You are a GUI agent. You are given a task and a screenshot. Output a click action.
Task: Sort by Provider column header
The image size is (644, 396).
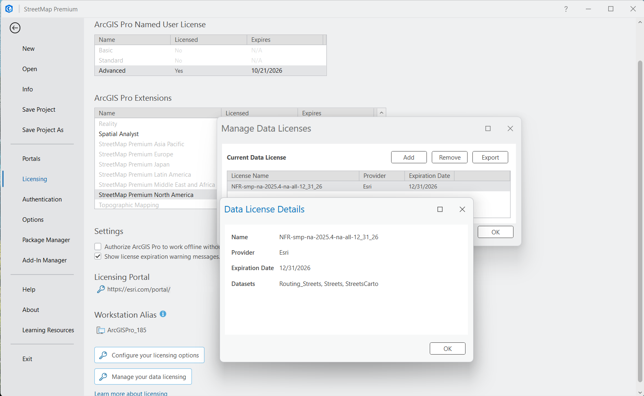pos(382,176)
